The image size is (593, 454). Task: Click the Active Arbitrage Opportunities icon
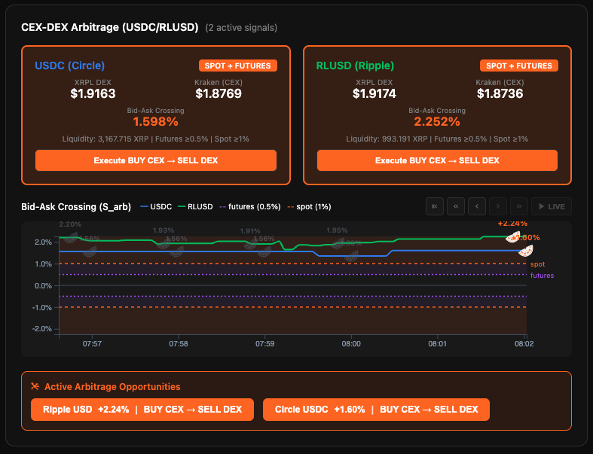(35, 386)
